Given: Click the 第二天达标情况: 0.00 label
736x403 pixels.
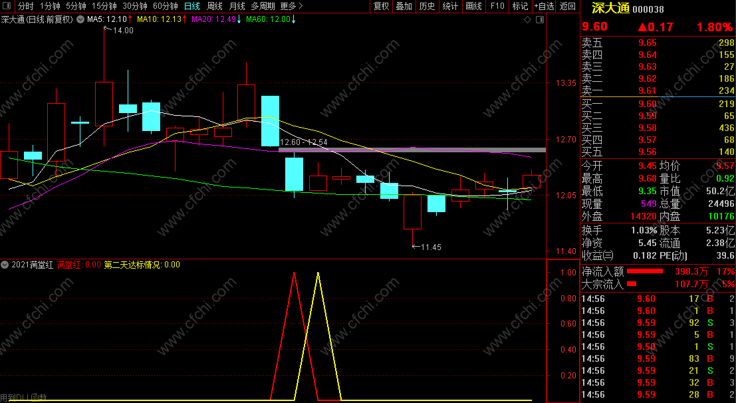Looking at the screenshot, I should point(142,265).
